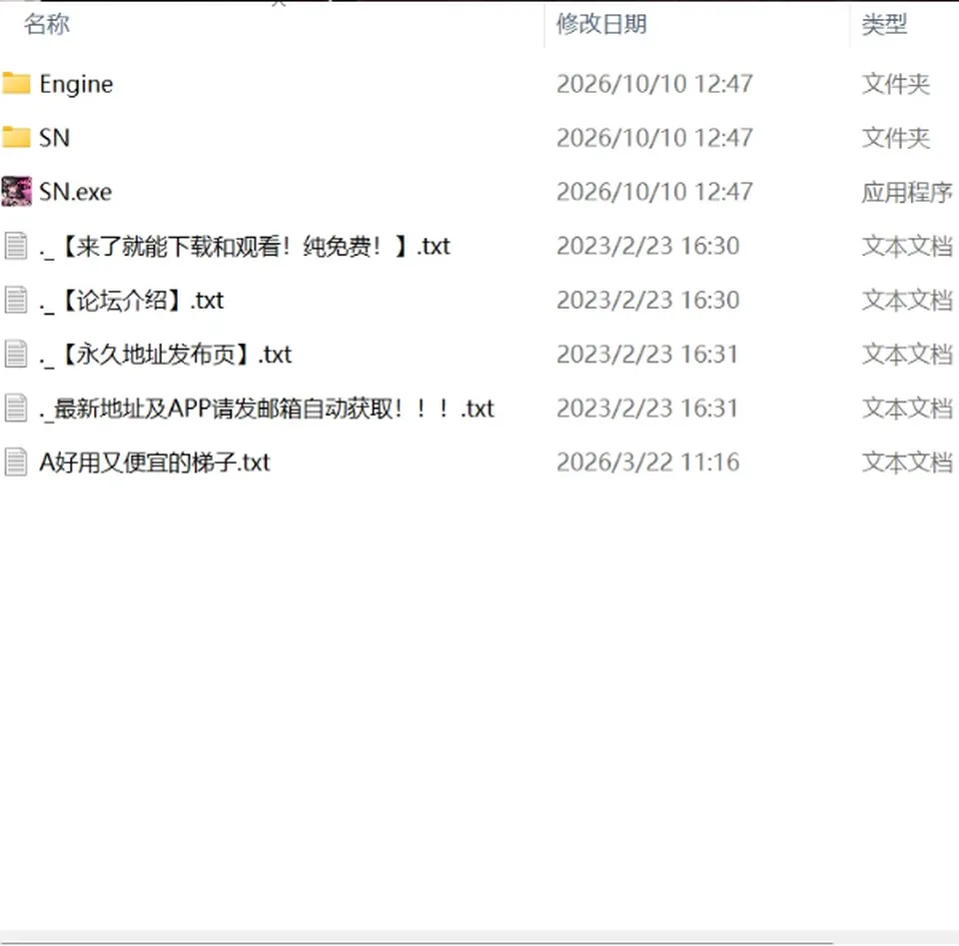Click the 论坛介绍 text document icon
The image size is (959, 946).
16,300
